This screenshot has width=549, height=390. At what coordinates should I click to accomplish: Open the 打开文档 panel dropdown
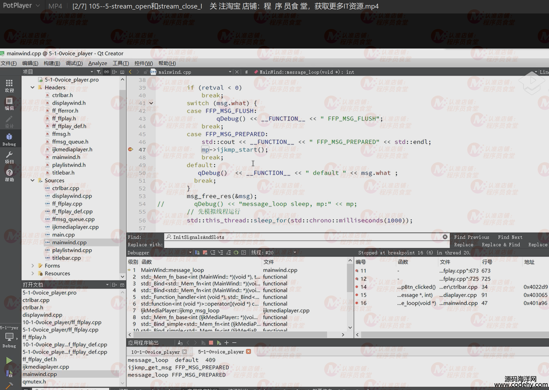[107, 285]
